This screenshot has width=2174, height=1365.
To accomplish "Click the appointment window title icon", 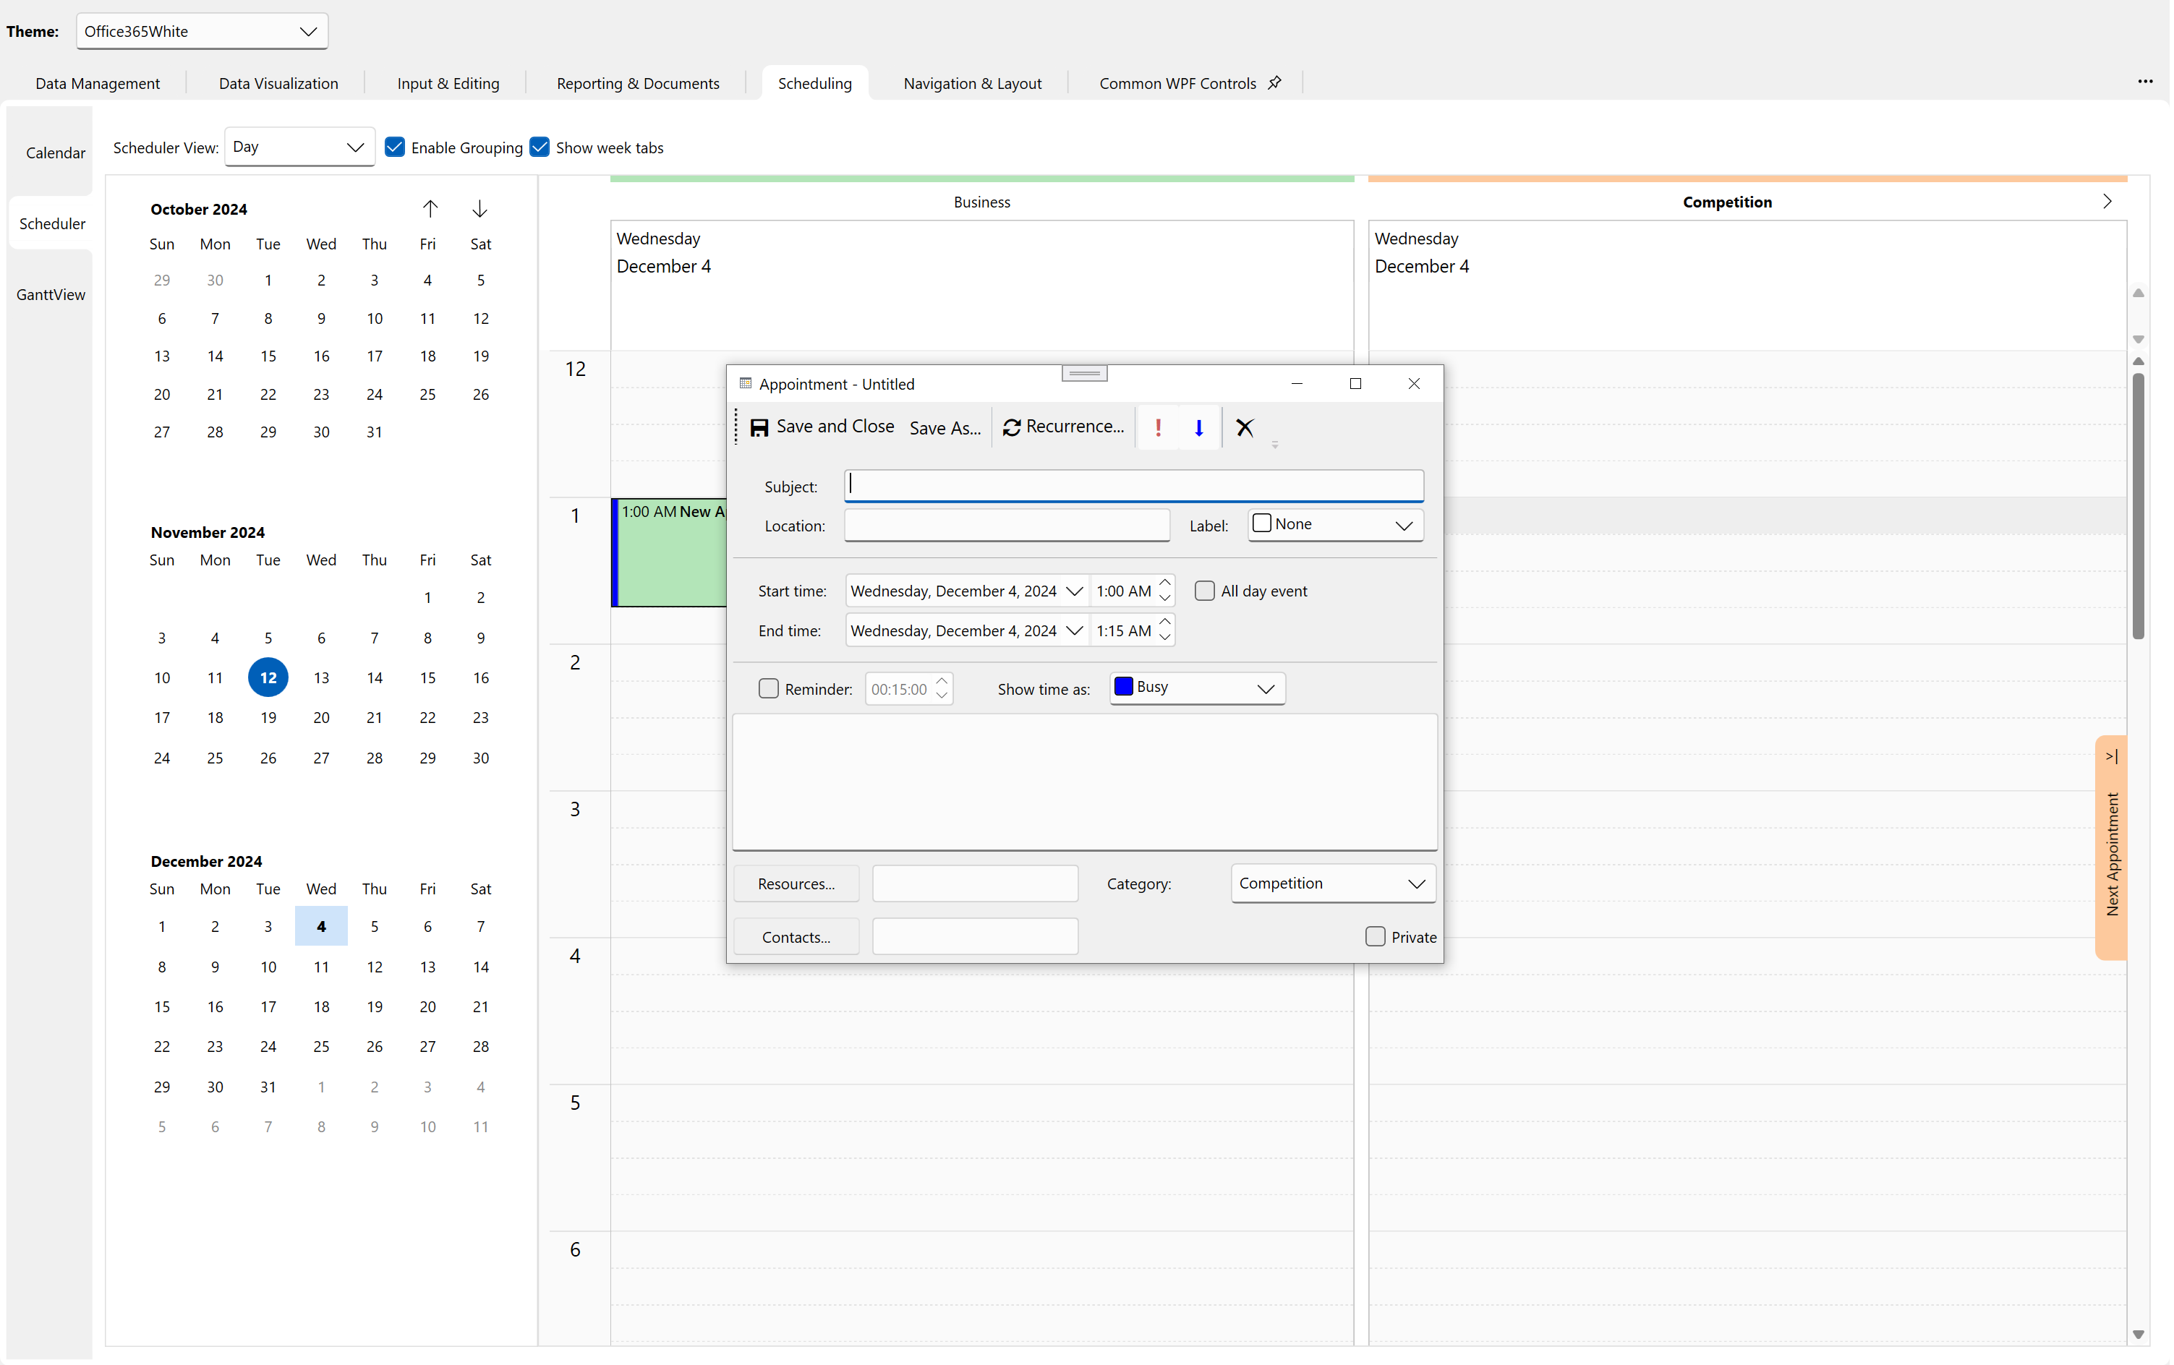I will click(746, 384).
